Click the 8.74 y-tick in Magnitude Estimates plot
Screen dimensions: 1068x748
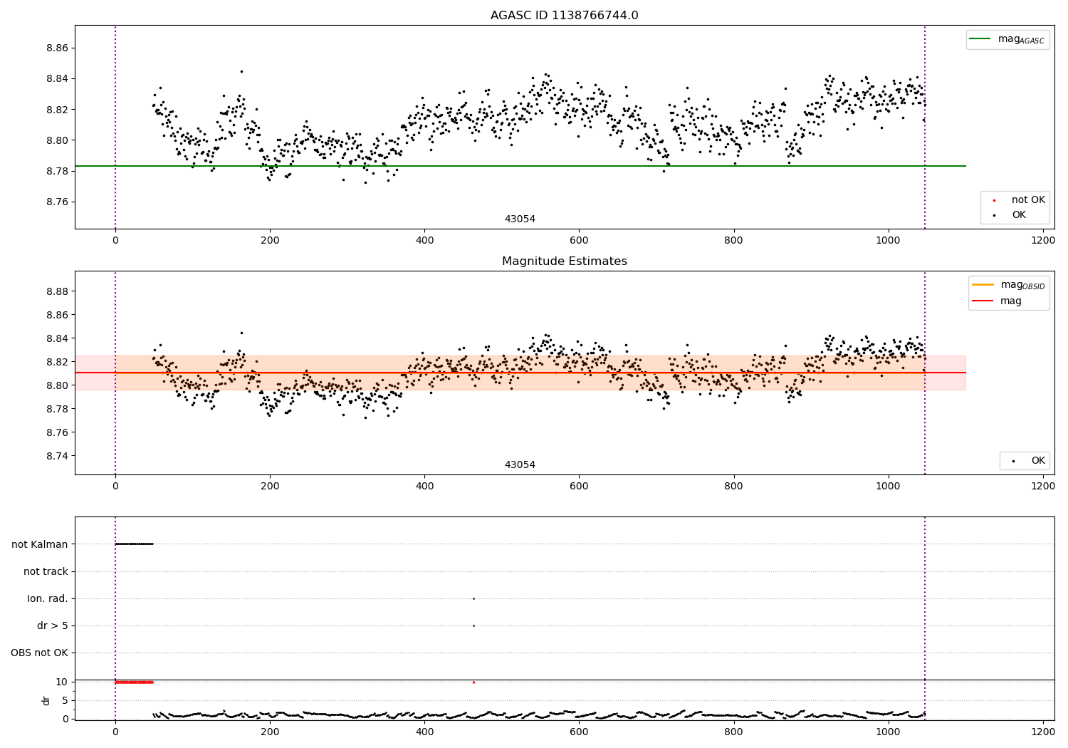[57, 456]
